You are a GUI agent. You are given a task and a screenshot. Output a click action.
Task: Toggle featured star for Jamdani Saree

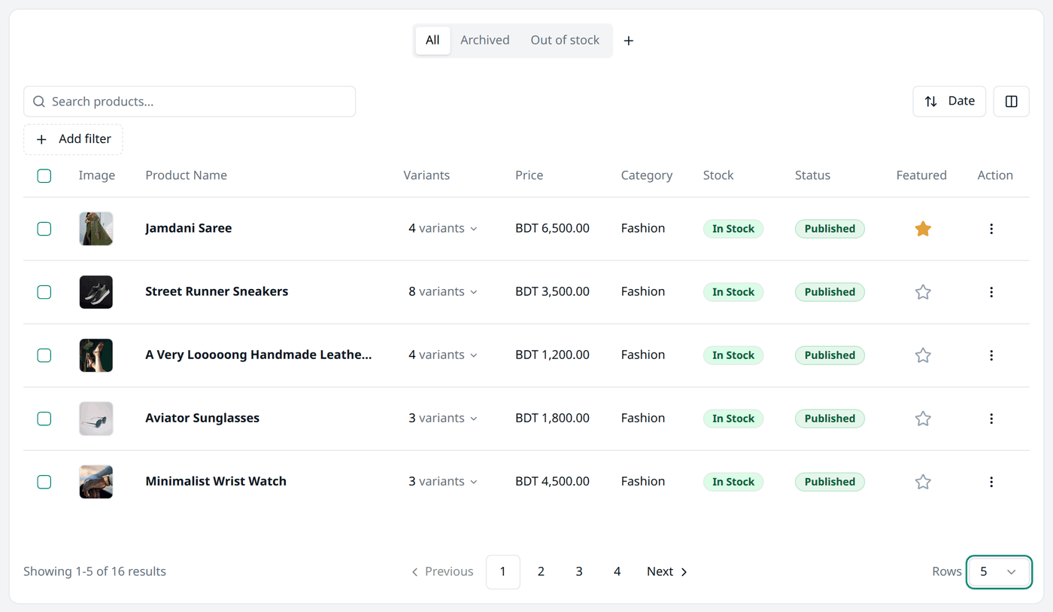click(x=923, y=229)
